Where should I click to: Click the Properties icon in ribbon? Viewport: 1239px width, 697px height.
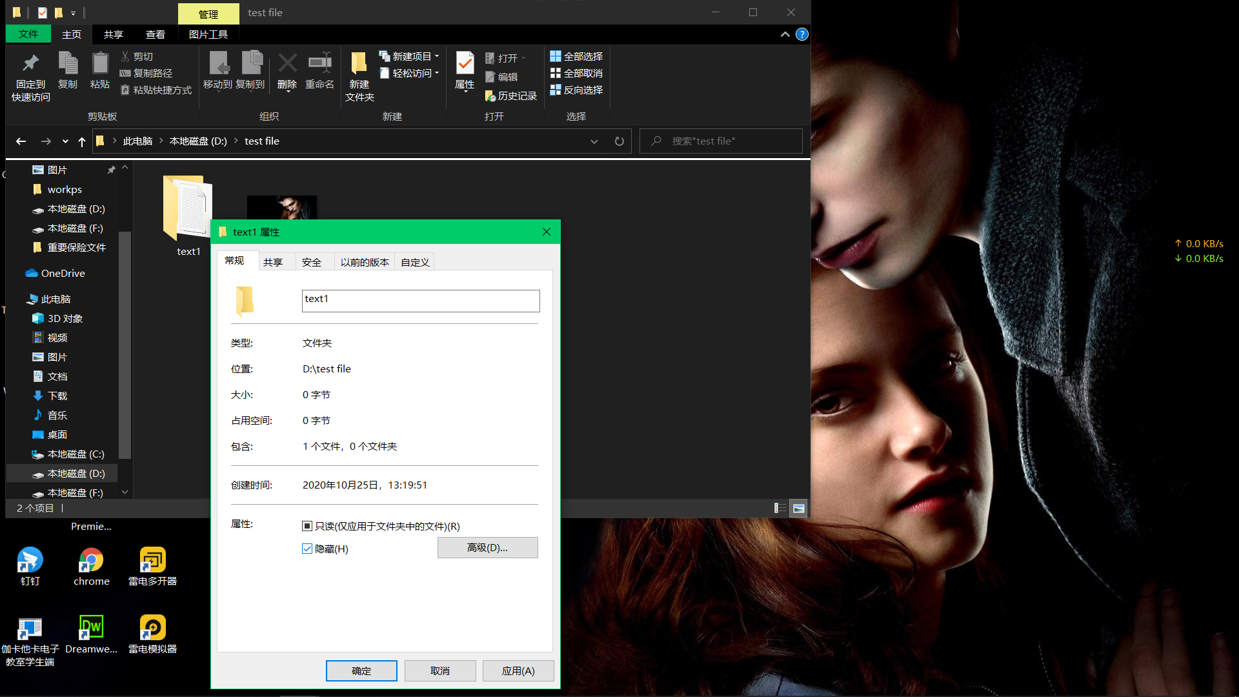pyautogui.click(x=465, y=64)
